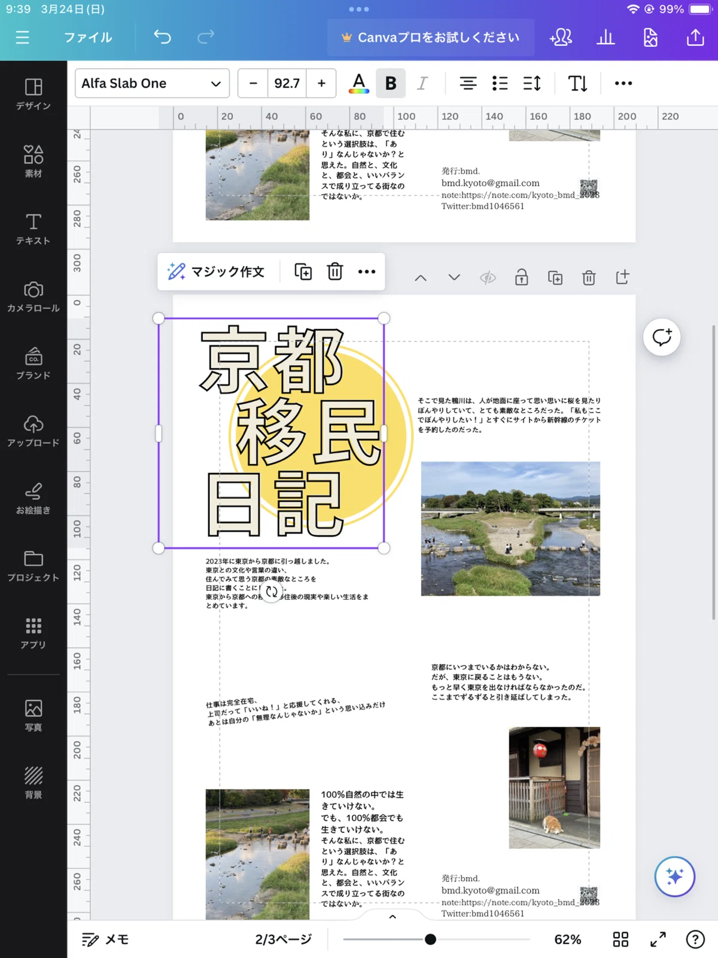
Task: Open the プロジェクト panel
Action: click(34, 566)
